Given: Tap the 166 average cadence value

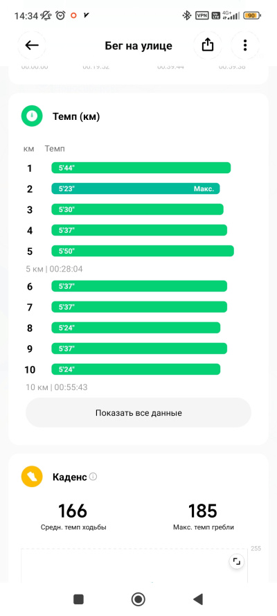Looking at the screenshot, I should (73, 511).
